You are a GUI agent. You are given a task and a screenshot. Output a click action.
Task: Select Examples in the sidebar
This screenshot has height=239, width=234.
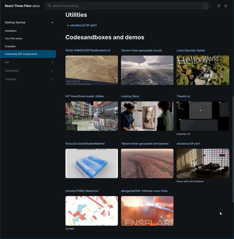click(10, 46)
